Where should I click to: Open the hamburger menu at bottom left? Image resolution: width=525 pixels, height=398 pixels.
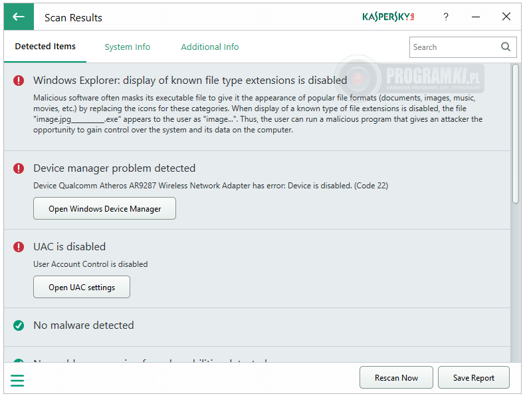[17, 380]
